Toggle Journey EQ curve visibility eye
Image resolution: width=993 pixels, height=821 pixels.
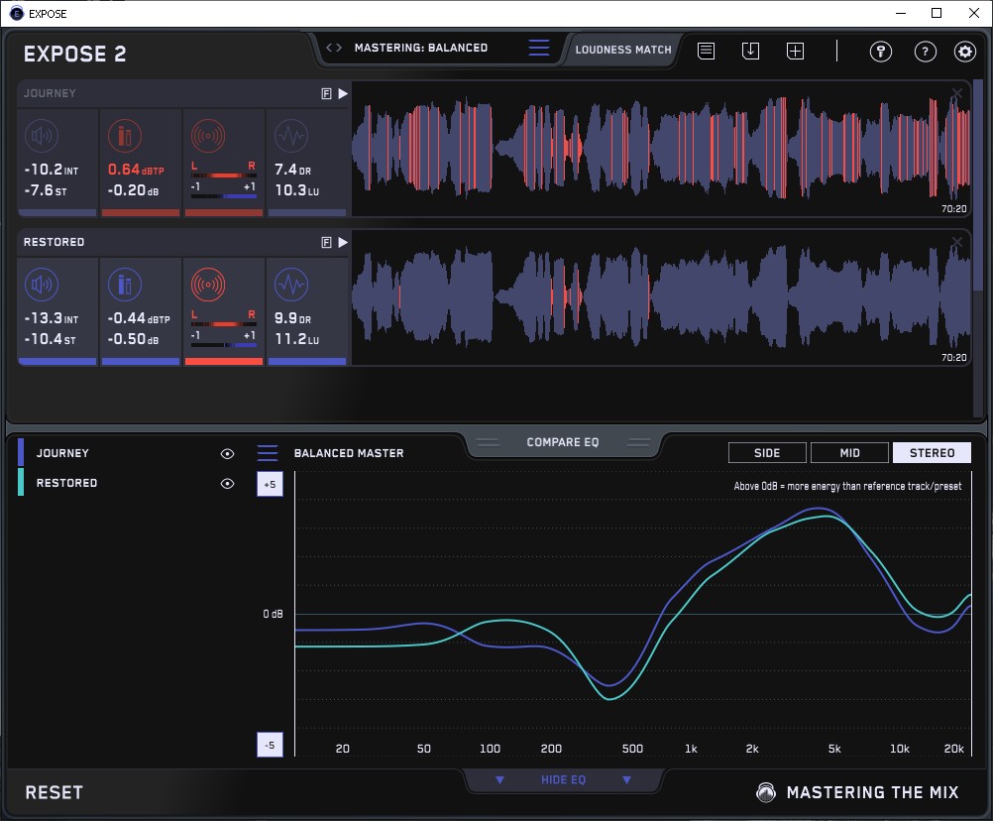point(227,453)
